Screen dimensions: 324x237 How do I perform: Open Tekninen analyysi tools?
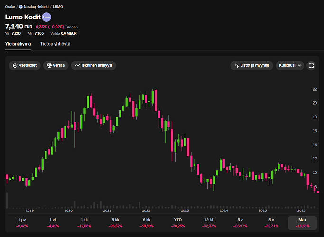93,65
